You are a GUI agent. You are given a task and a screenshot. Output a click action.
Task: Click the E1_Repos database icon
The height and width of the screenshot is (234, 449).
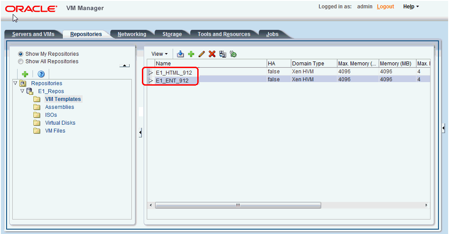30,91
